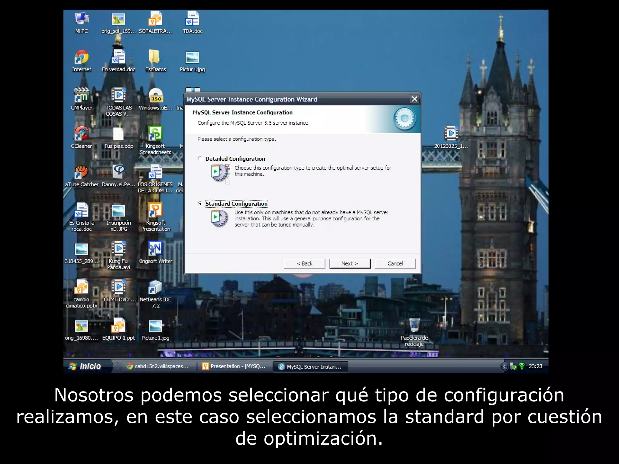Switch to sabd15n2.wikispaces Chrome taskbar item
The height and width of the screenshot is (464, 619).
click(x=159, y=366)
